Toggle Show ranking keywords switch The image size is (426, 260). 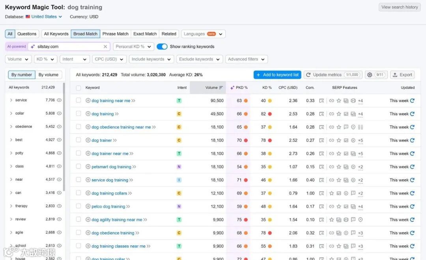point(162,47)
